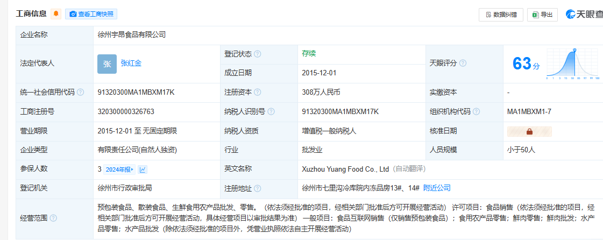
Task: Click the 导出 export button
Action: pyautogui.click(x=542, y=15)
